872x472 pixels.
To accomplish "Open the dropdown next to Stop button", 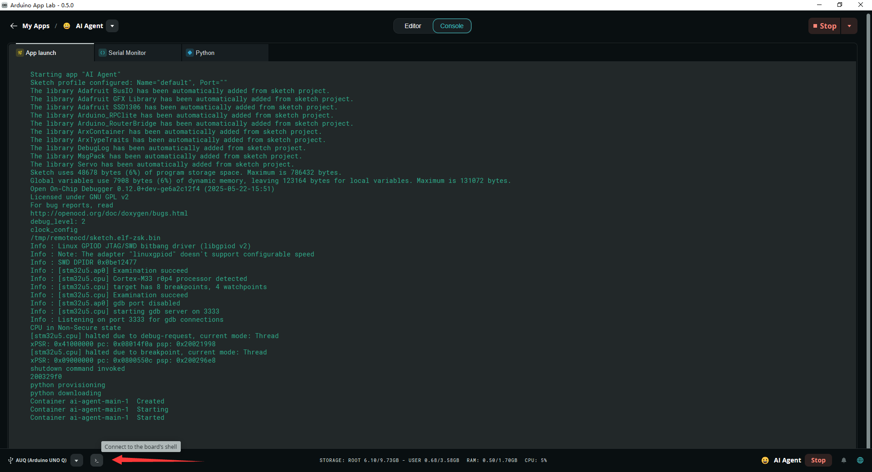I will click(x=849, y=26).
